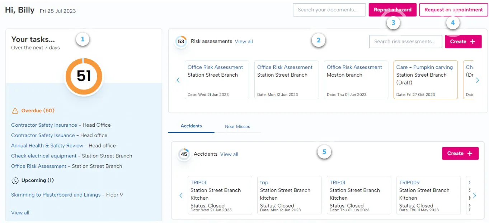Select the Accidents tab
The width and height of the screenshot is (489, 223).
(191, 126)
